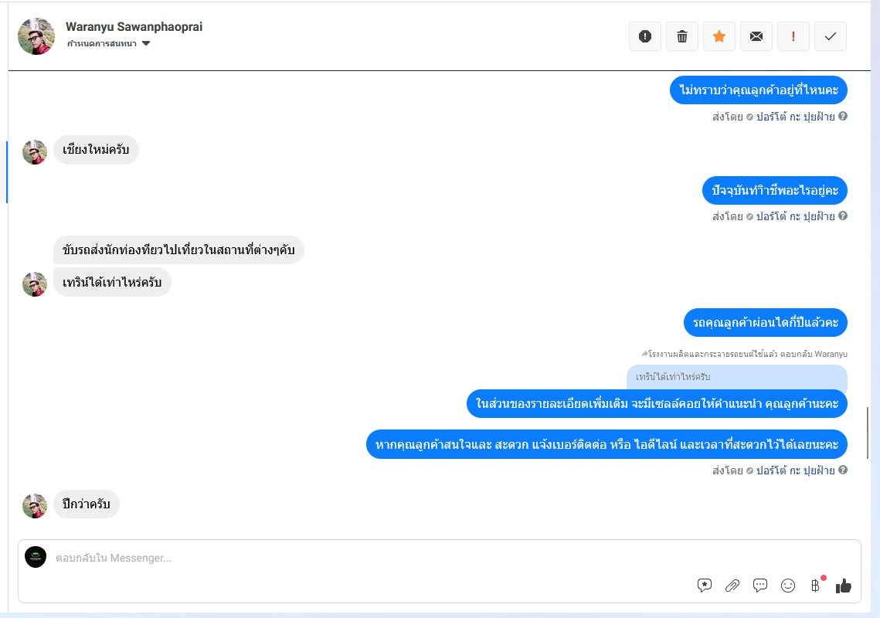This screenshot has height=618, width=880.
Task: Mark conversation unread with envelope icon
Action: point(756,36)
